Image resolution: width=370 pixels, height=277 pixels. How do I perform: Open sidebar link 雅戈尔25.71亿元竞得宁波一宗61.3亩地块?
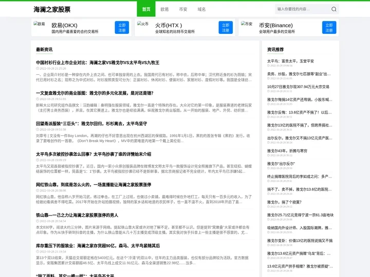point(300,215)
